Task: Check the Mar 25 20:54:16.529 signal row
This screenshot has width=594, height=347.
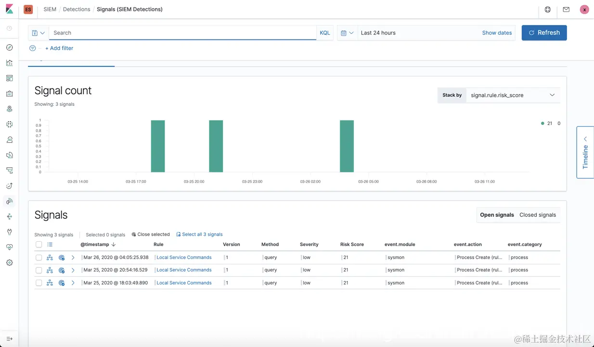Action: click(39, 270)
